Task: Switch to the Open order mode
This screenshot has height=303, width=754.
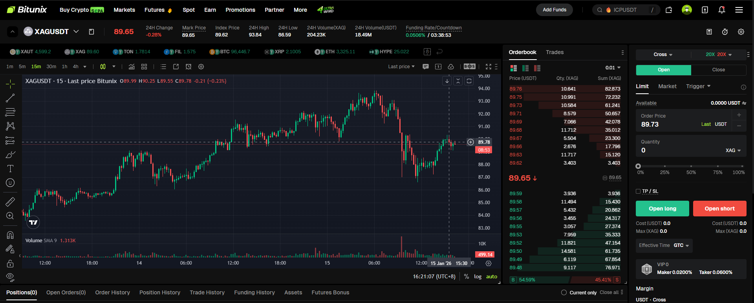Action: point(664,70)
